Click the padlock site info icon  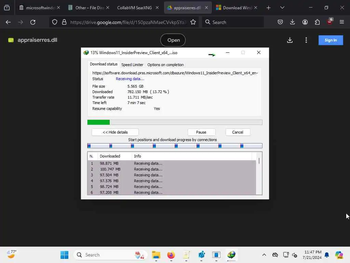pos(64,22)
